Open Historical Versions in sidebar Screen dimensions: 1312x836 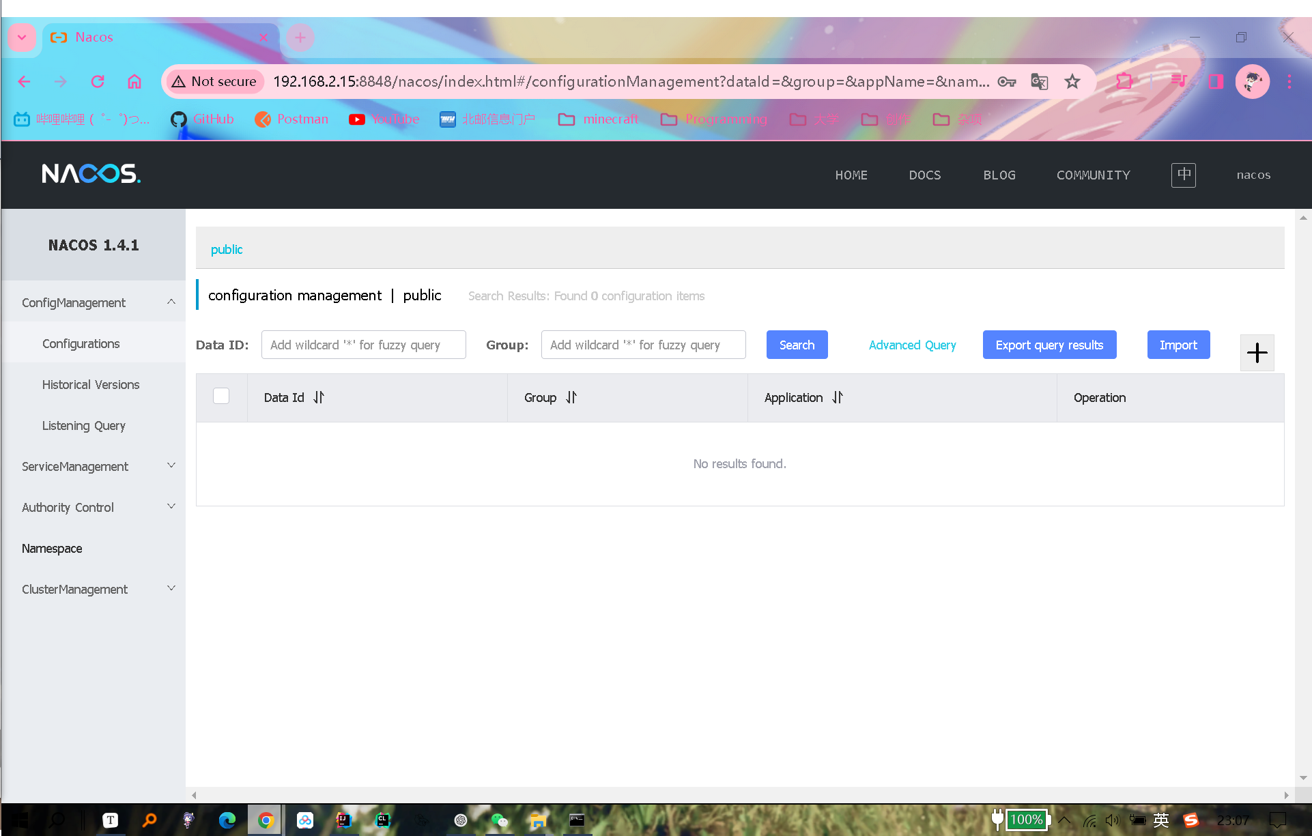pos(91,384)
